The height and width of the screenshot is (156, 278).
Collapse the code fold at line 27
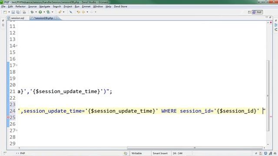[17, 130]
